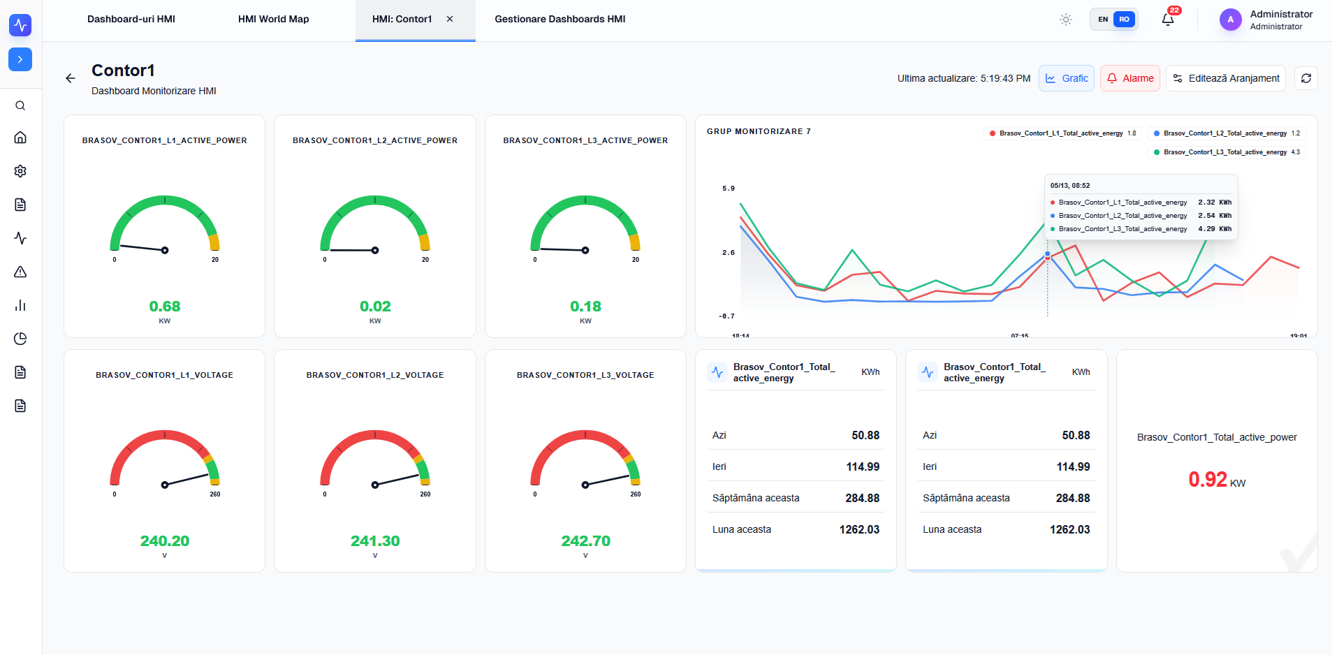Click the BRASOV_CONTOR1_L3_ACTIVE_POWER gauge title
Image resolution: width=1332 pixels, height=655 pixels.
tap(585, 140)
